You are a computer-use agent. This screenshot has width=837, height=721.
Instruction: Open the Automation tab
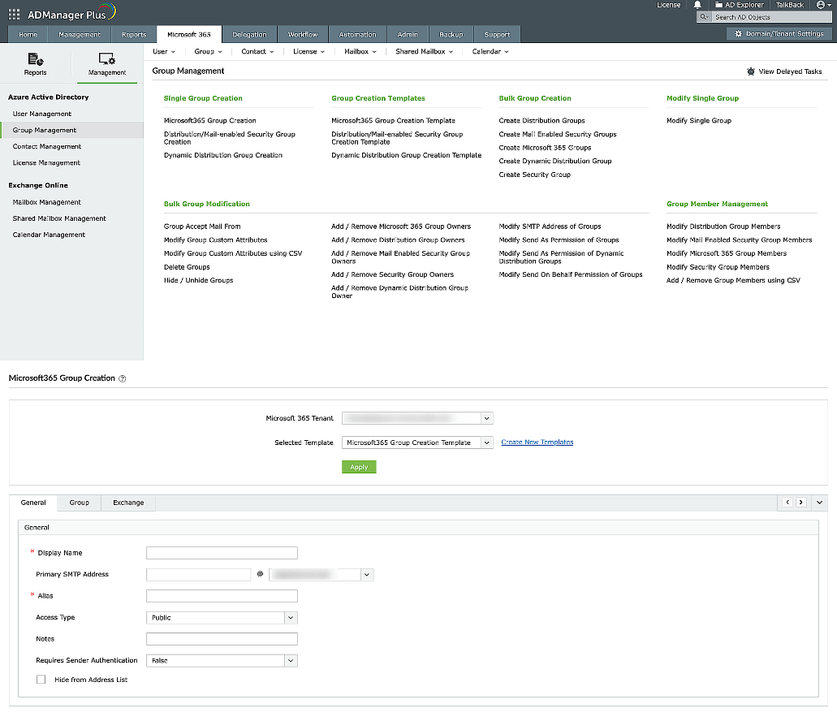(x=358, y=34)
